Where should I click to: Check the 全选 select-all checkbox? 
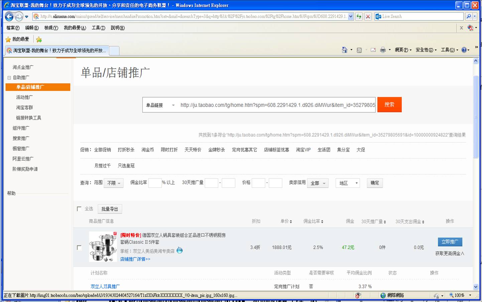79,209
